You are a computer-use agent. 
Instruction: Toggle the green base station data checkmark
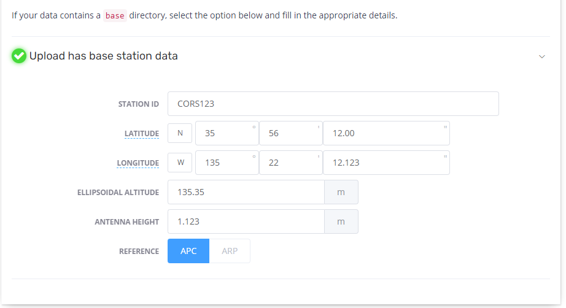[x=19, y=56]
